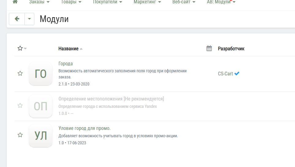
Task: Click the home icon in top navigation
Action: coord(15,2)
